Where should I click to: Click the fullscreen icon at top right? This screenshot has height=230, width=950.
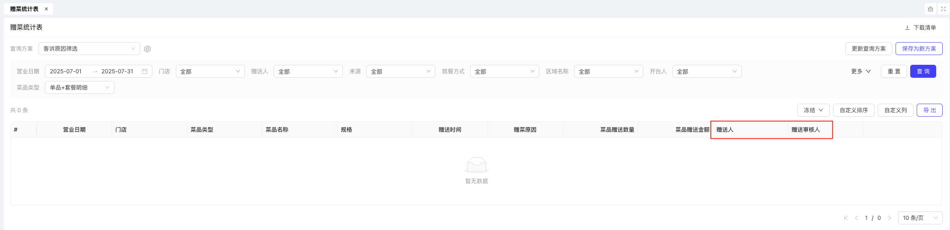click(x=943, y=9)
